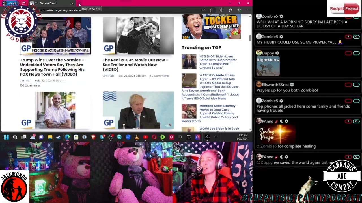Open the 50 Comments link
Image resolution: width=362 pixels, height=203 pixels.
point(160,76)
